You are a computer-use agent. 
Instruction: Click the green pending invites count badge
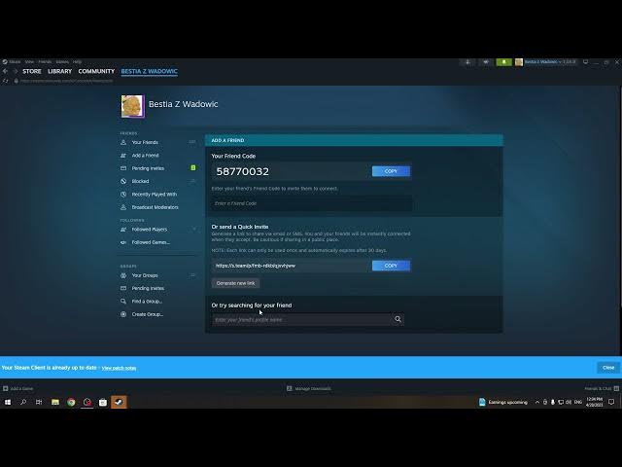click(x=193, y=168)
